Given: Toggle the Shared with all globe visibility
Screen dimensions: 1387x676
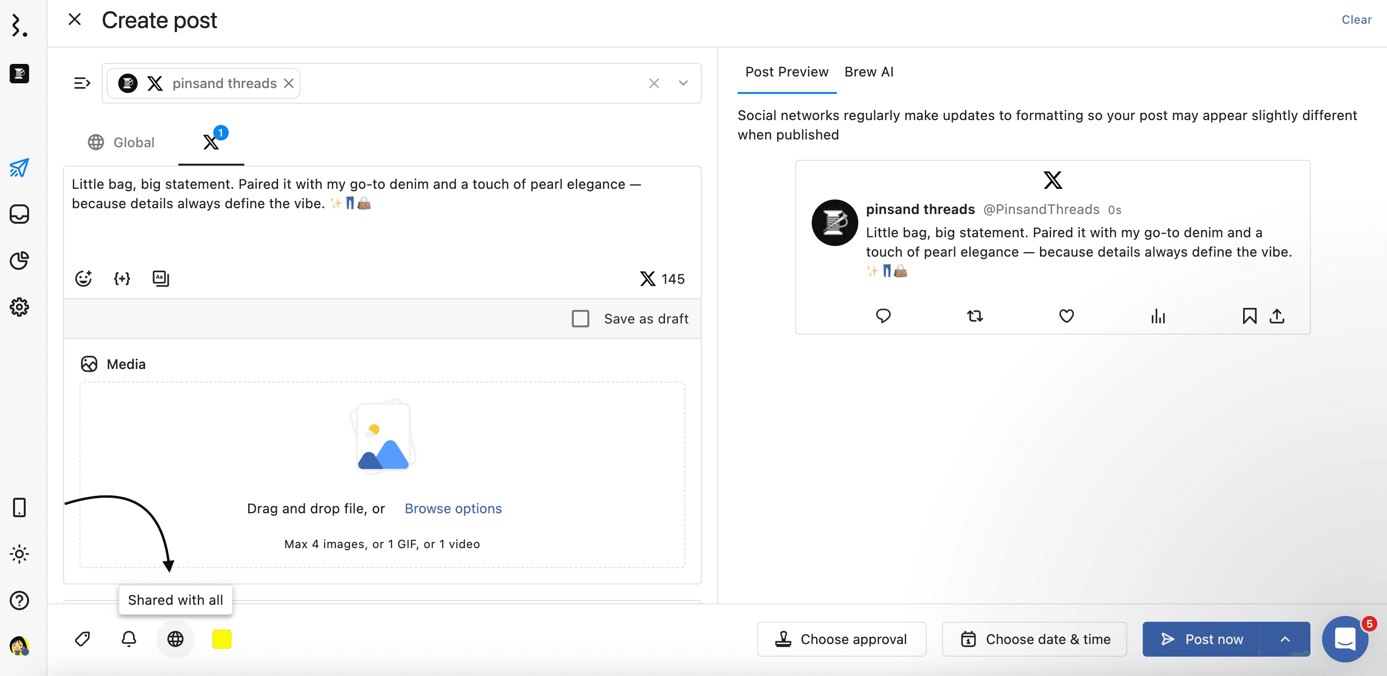Looking at the screenshot, I should (x=175, y=639).
